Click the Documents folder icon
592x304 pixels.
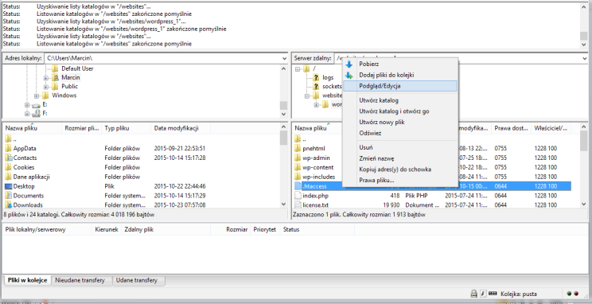[8, 196]
